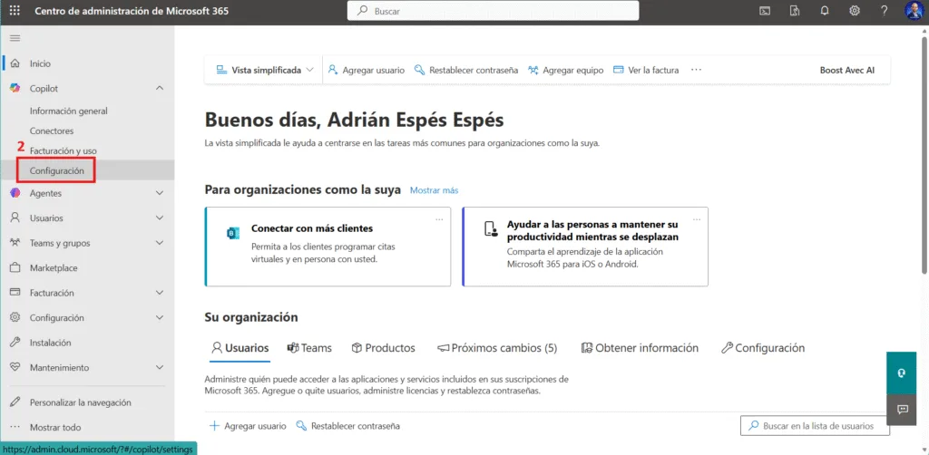Select the Usuarios tab under Su organización

(x=240, y=348)
